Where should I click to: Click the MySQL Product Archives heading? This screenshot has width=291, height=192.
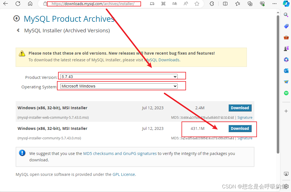pos(69,19)
